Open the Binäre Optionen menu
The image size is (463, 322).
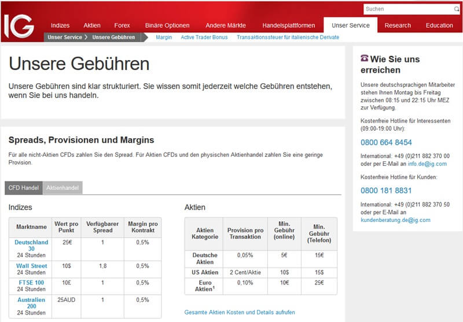pos(167,25)
